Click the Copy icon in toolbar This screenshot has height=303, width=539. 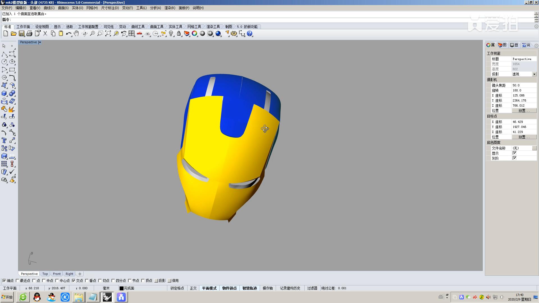pos(53,34)
